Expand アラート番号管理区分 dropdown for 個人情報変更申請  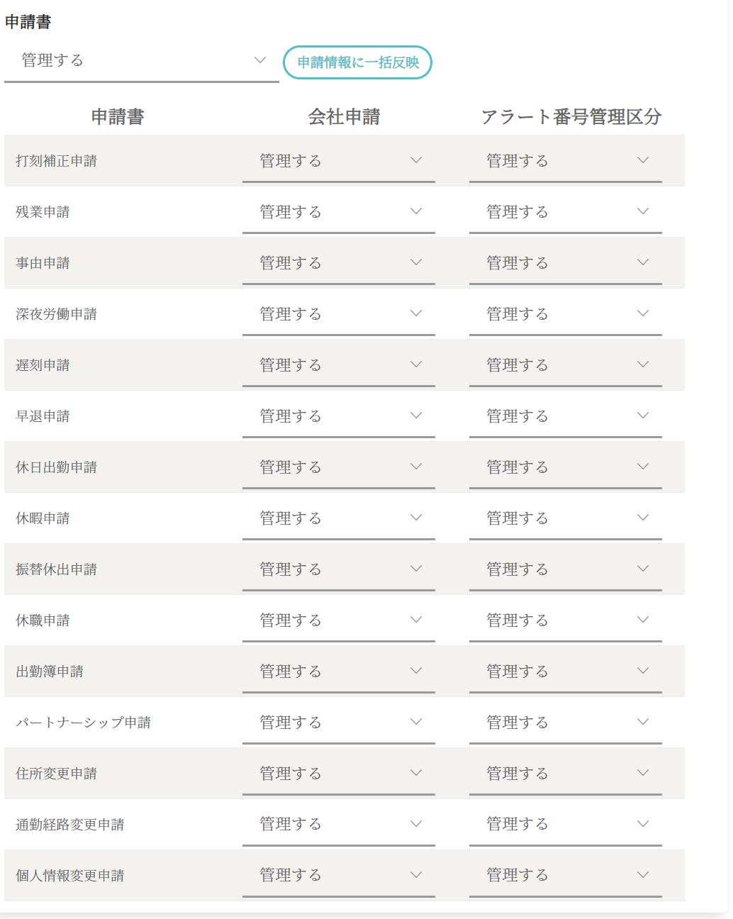(x=566, y=876)
